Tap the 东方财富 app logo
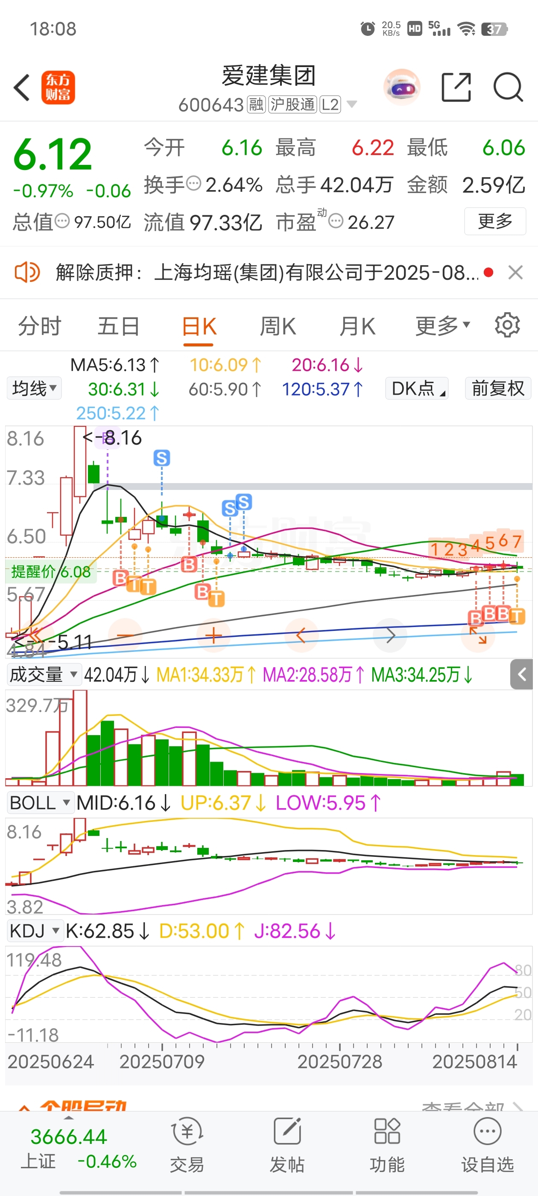Image resolution: width=538 pixels, height=1196 pixels. coord(58,87)
